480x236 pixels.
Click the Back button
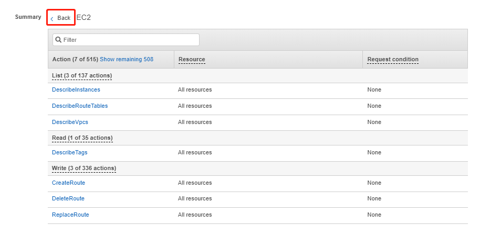click(x=61, y=18)
